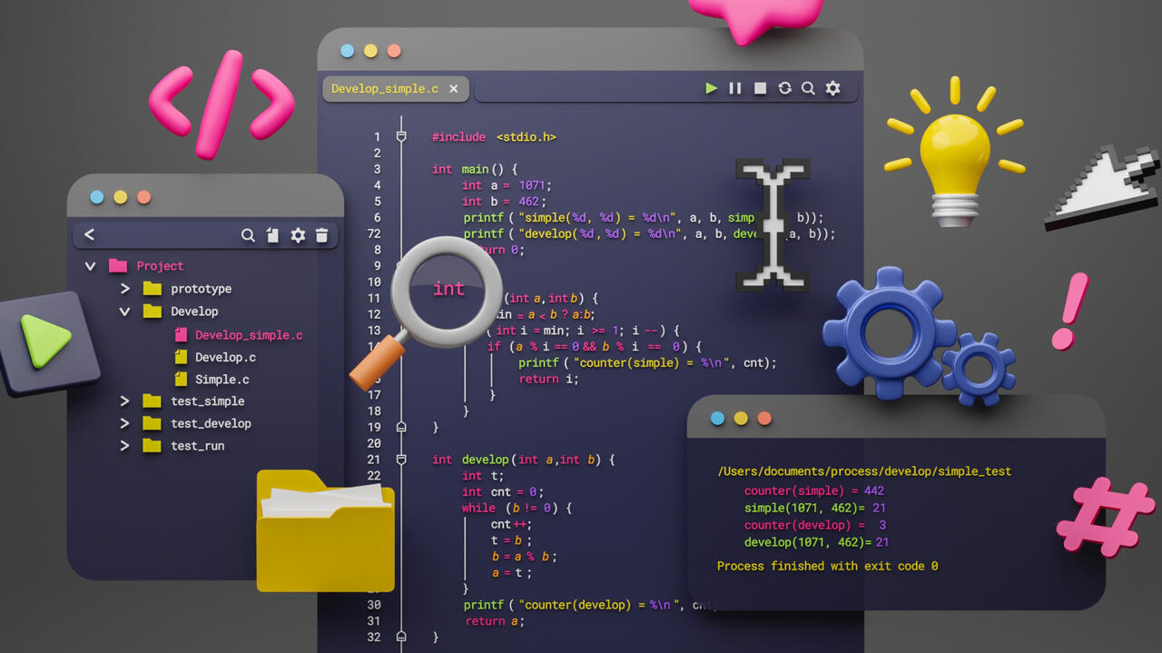This screenshot has height=653, width=1162.
Task: Click the refresh icon in editor toolbar
Action: pyautogui.click(x=784, y=88)
